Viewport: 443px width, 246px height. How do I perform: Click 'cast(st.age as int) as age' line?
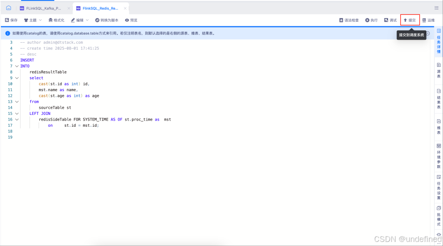pyautogui.click(x=69, y=96)
